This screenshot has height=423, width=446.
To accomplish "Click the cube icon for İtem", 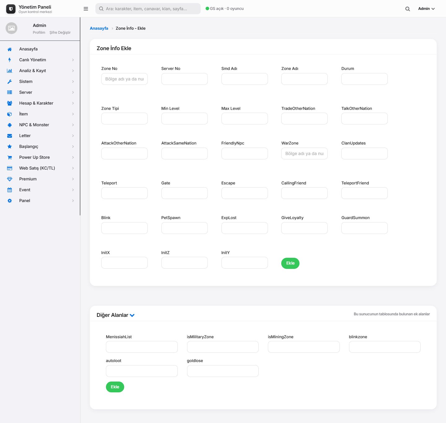I will click(x=10, y=114).
